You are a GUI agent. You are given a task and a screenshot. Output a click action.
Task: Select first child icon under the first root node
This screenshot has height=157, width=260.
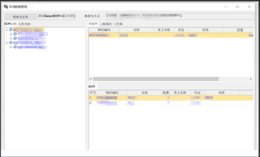click(15, 34)
